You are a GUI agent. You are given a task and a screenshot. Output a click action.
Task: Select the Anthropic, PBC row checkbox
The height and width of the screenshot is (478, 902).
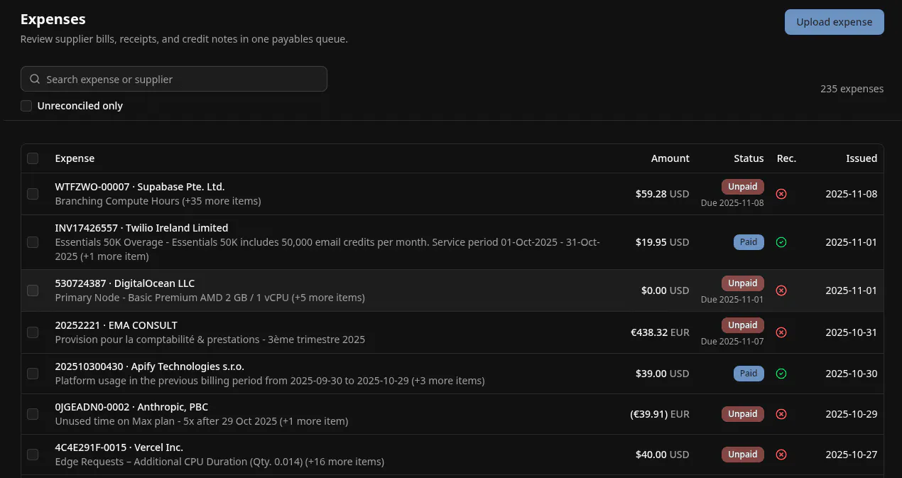click(x=33, y=414)
